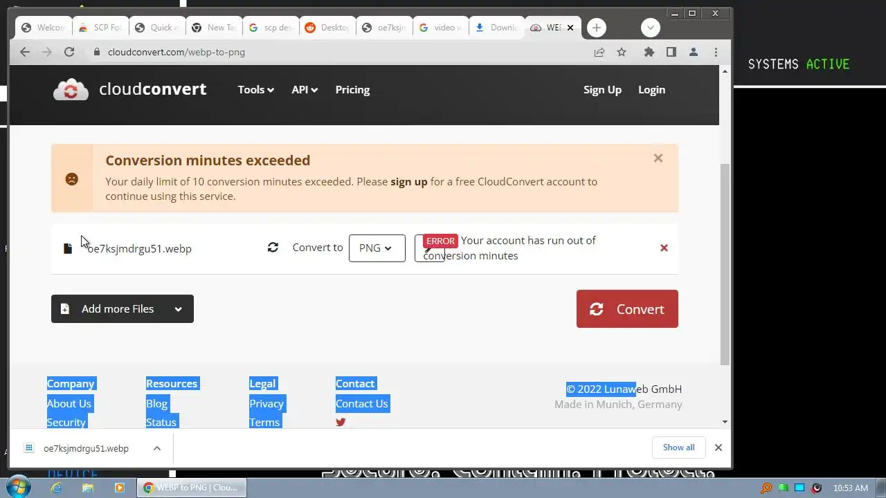Click the share page icon in address bar
This screenshot has width=886, height=498.
point(599,52)
